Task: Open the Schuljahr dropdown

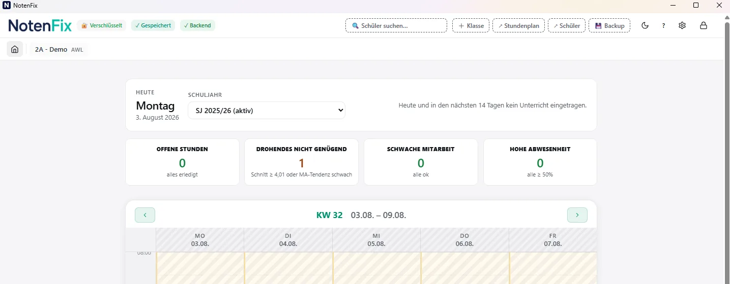Action: (267, 111)
